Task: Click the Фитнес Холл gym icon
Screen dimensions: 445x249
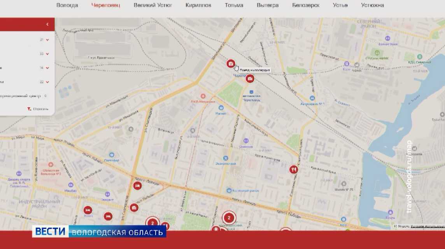Action: (x=387, y=38)
